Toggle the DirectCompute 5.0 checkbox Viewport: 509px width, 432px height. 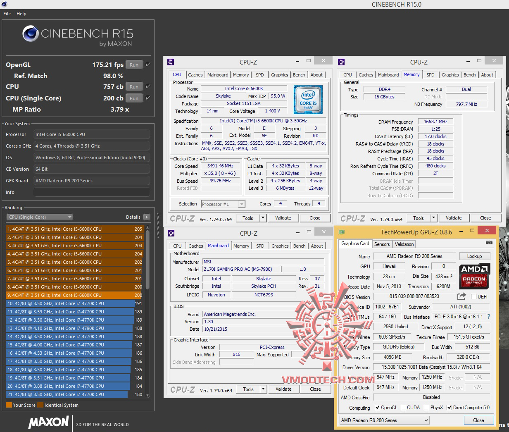tap(450, 407)
